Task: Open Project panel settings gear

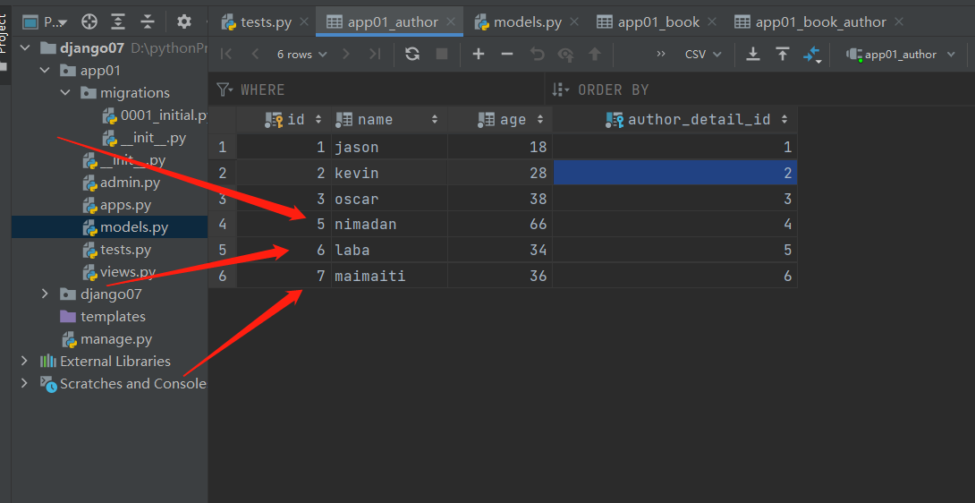Action: pos(183,22)
